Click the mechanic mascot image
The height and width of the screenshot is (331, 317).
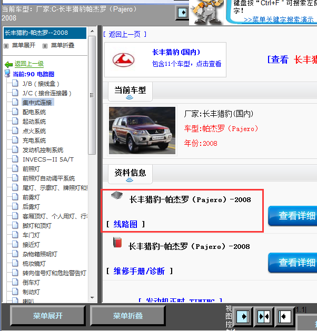coord(206,12)
